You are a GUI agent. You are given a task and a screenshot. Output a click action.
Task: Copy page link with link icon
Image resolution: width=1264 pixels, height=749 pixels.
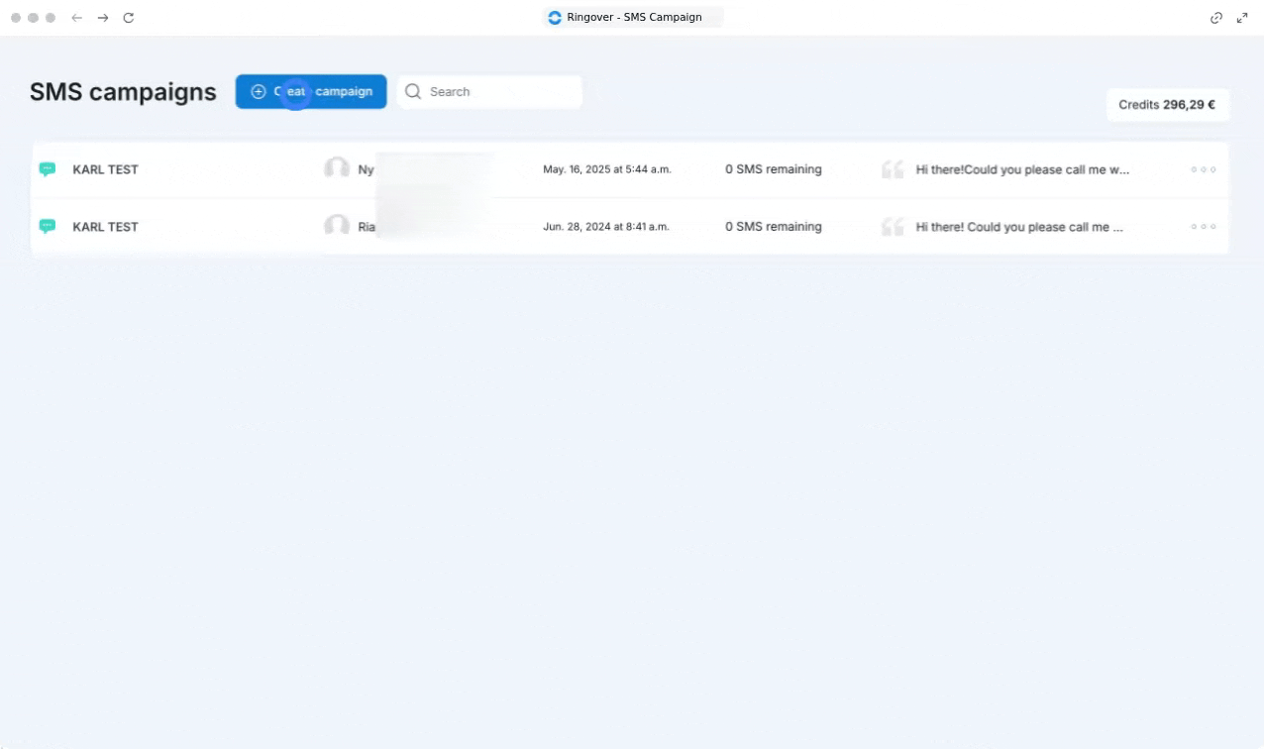pyautogui.click(x=1216, y=18)
